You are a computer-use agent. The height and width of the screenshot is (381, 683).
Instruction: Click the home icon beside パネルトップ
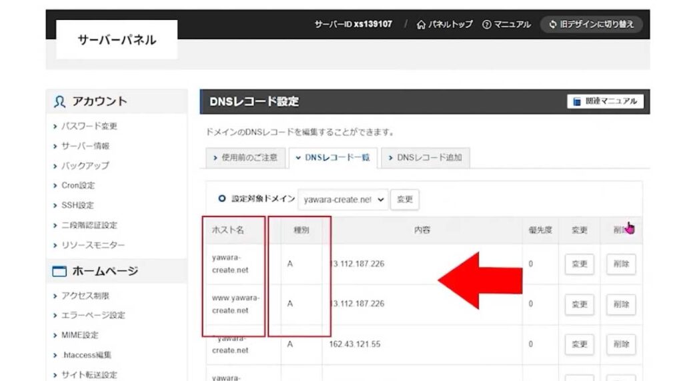coord(421,25)
